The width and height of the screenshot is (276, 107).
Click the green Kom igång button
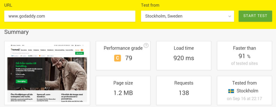pos(22,81)
